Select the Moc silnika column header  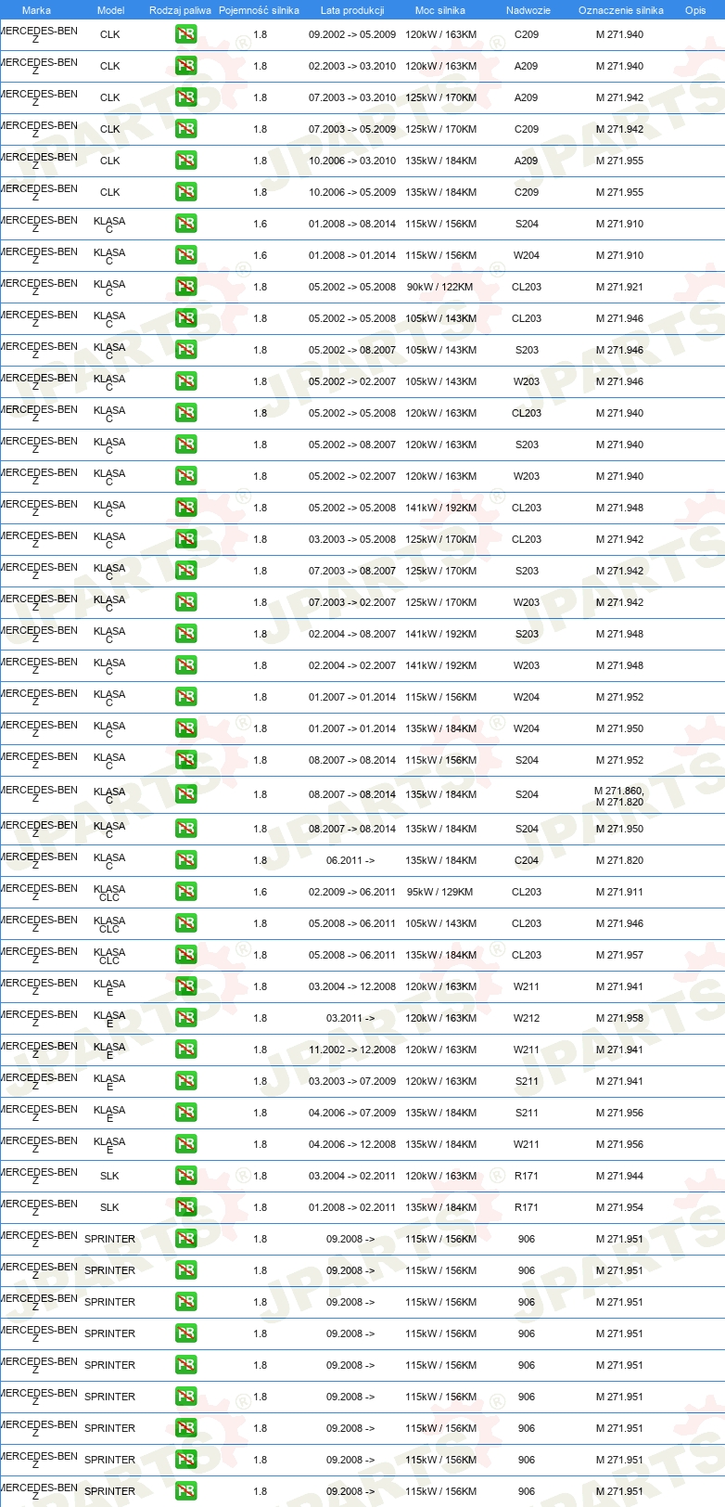point(440,10)
